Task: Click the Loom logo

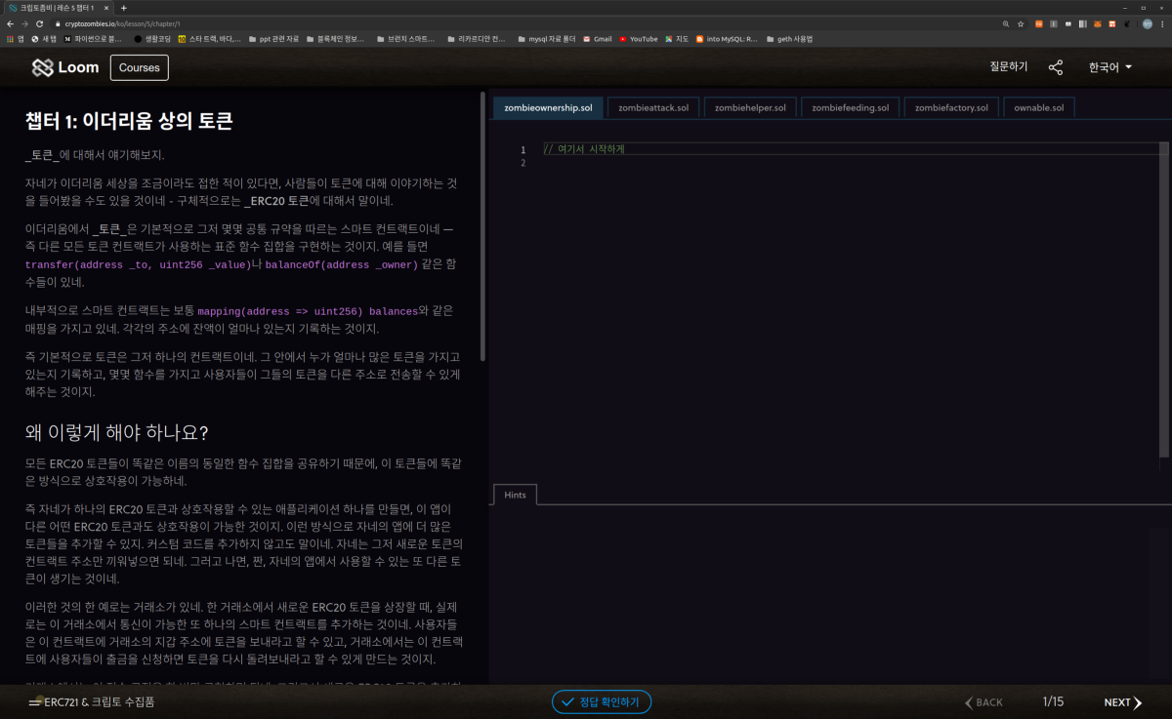Action: pyautogui.click(x=65, y=67)
